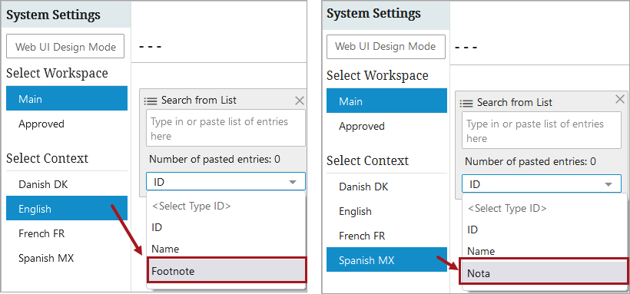Expand the right ID dropdown arrow
The image size is (630, 294).
(x=608, y=184)
